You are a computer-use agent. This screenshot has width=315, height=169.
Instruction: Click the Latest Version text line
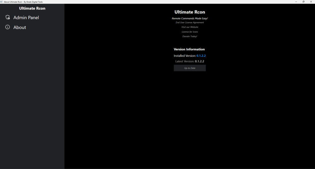click(189, 61)
